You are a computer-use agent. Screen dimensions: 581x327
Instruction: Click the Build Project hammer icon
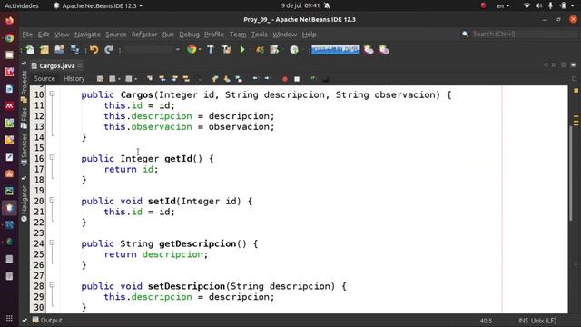(211, 50)
